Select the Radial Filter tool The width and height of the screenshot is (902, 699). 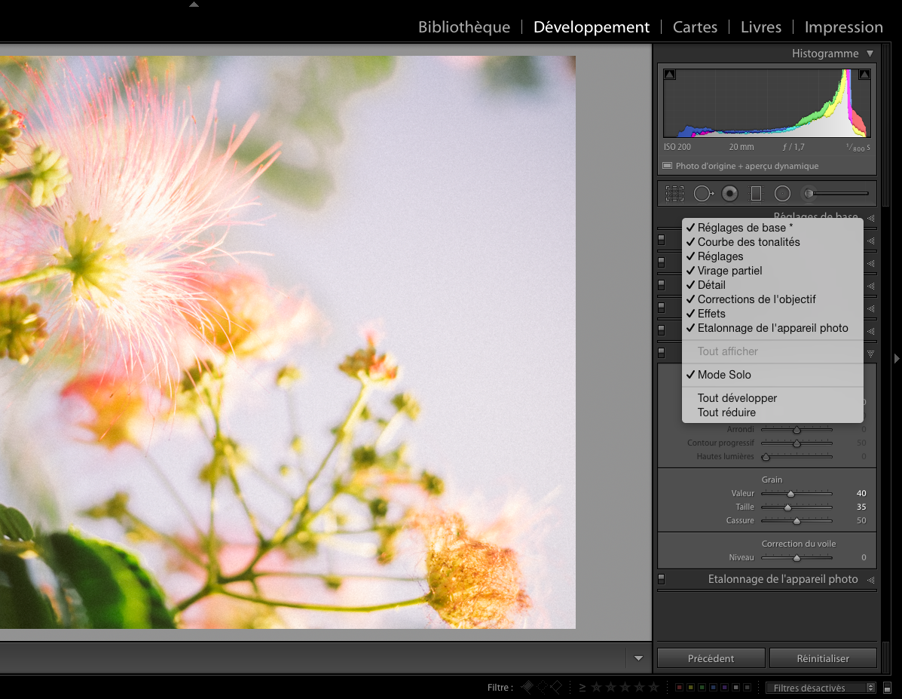[782, 193]
